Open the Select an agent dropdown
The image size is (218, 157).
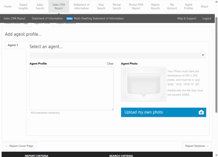117,55
